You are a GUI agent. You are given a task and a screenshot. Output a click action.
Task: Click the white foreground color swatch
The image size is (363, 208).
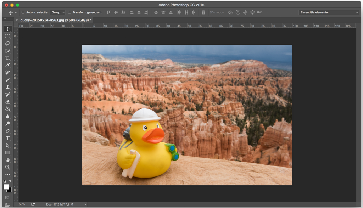coord(6,187)
